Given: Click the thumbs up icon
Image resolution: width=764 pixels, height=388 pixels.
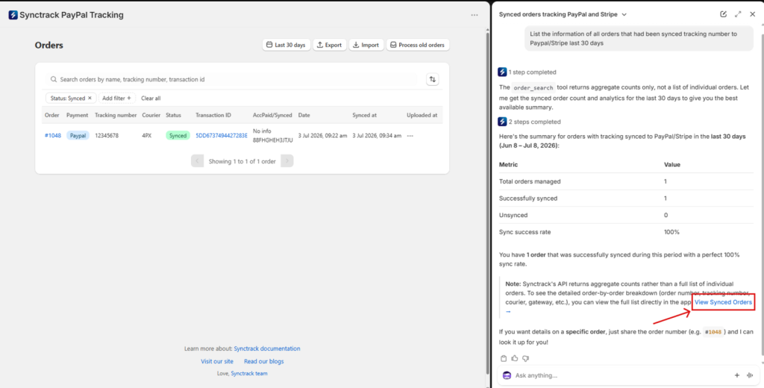Looking at the screenshot, I should click(x=515, y=358).
